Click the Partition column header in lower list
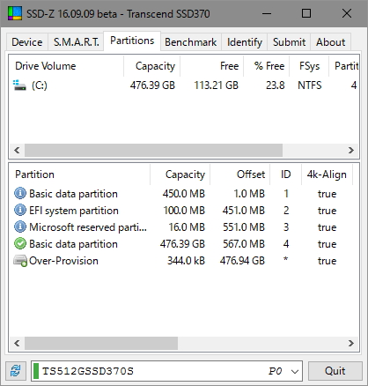 click(x=79, y=174)
